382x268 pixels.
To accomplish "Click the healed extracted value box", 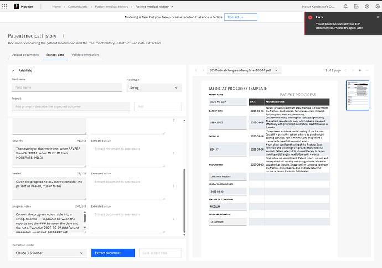I will tap(128, 189).
